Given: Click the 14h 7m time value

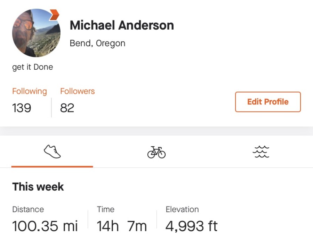Looking at the screenshot, I should (x=122, y=226).
